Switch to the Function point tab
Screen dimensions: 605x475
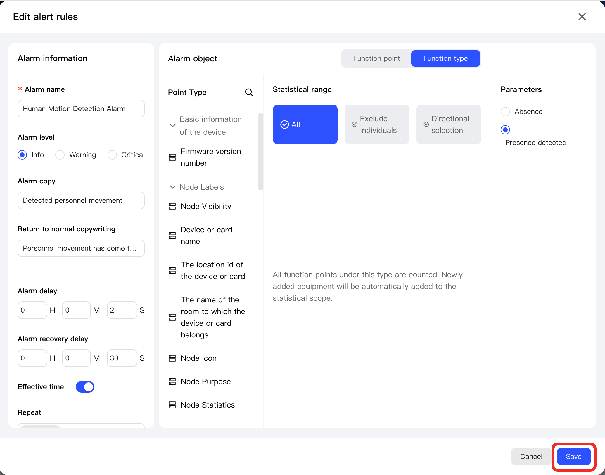click(376, 58)
